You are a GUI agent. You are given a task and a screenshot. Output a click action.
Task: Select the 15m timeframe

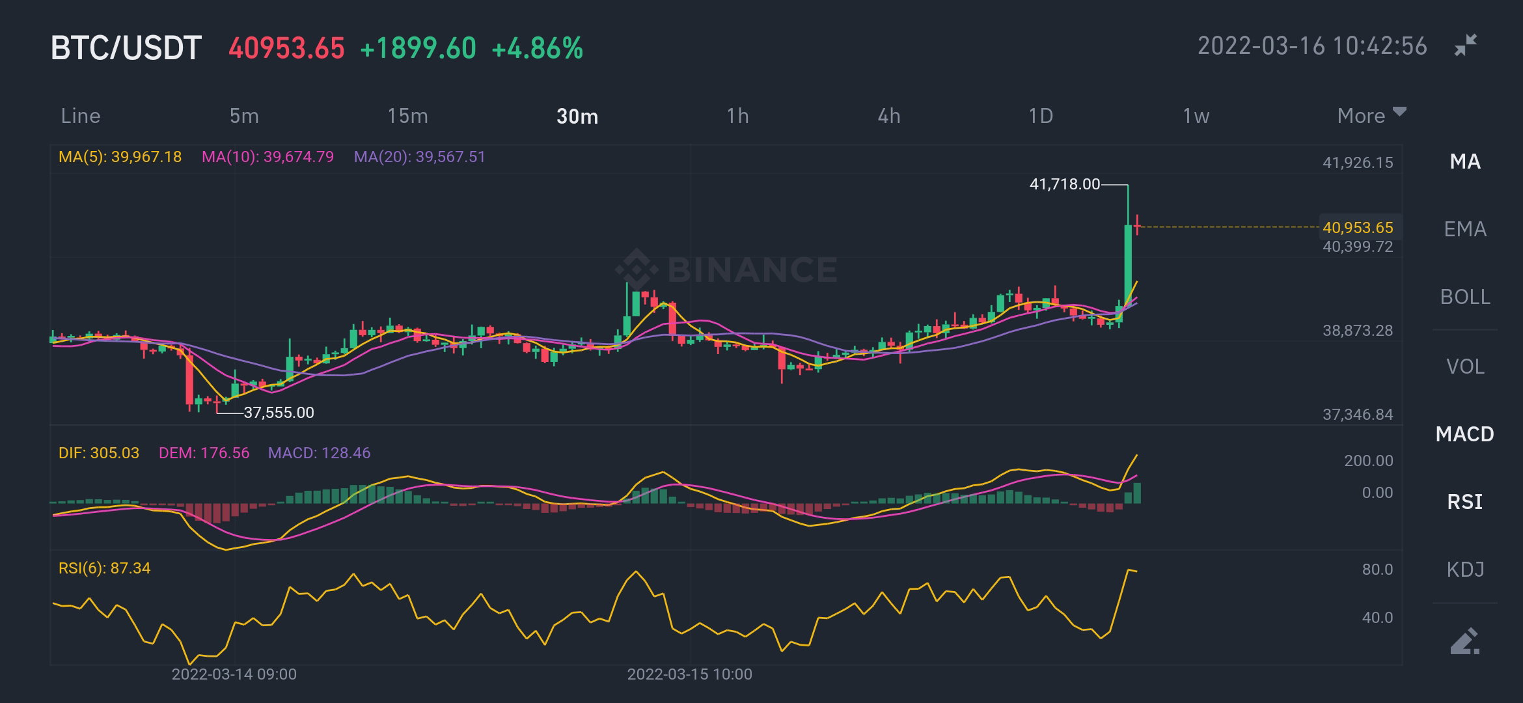point(407,116)
